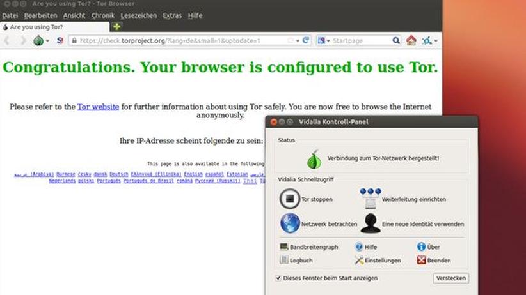
Task: Open Einstellungen in Vidalia
Action: tap(378, 260)
